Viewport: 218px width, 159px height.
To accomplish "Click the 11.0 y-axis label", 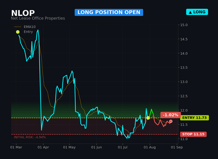I will [x=184, y=139].
